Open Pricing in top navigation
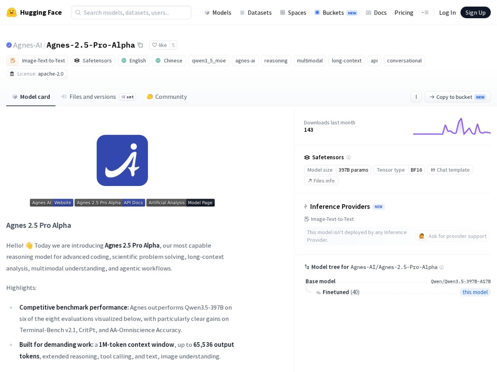The image size is (497, 372). (x=404, y=12)
